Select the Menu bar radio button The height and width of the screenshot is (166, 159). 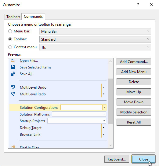(10, 31)
